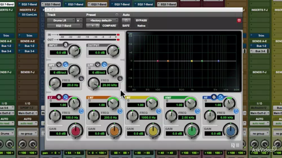Open the Mc/Instrm12 input selector in mixer

point(259,108)
